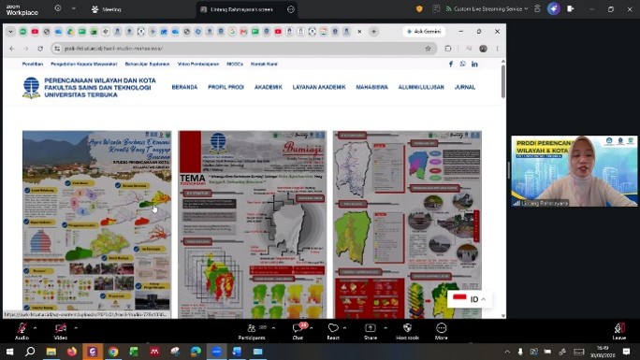This screenshot has width=640, height=360.
Task: Click the Penelitian link
Action: click(32, 64)
